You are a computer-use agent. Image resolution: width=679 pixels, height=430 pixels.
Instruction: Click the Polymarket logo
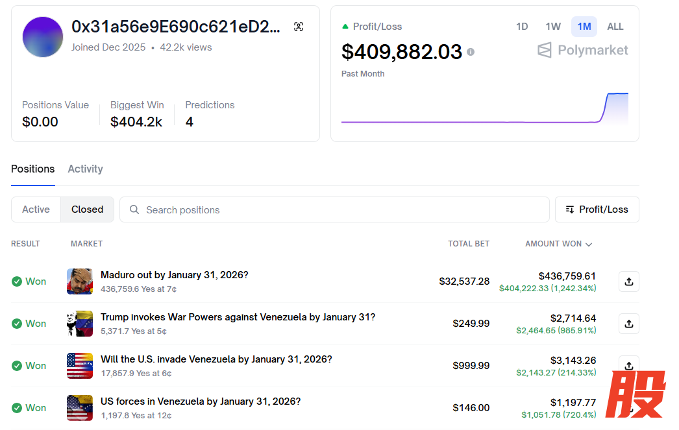582,51
